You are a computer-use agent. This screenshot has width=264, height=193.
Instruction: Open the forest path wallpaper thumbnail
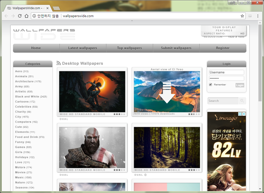pyautogui.click(x=167, y=147)
